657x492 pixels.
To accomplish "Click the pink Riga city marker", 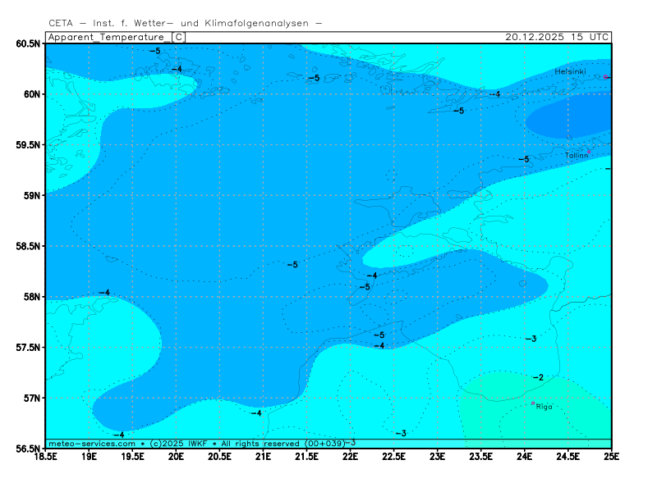I will coord(533,403).
